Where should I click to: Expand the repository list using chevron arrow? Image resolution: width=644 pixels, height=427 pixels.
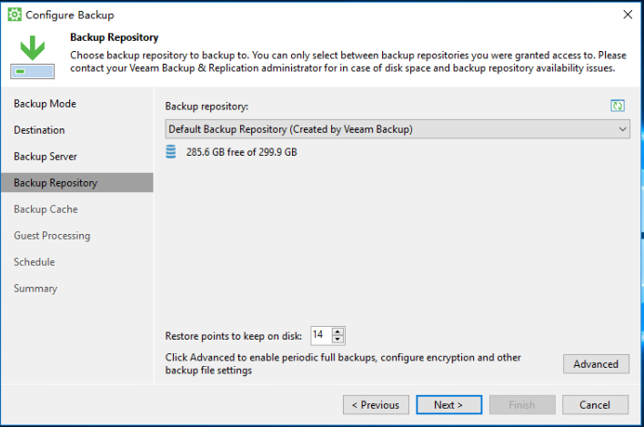(x=623, y=129)
